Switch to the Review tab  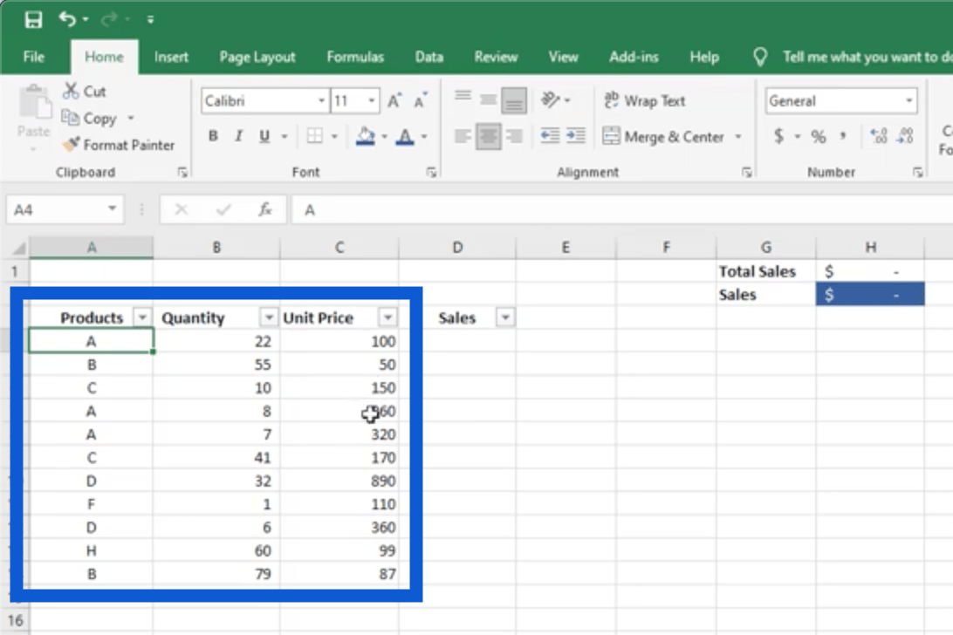(496, 57)
